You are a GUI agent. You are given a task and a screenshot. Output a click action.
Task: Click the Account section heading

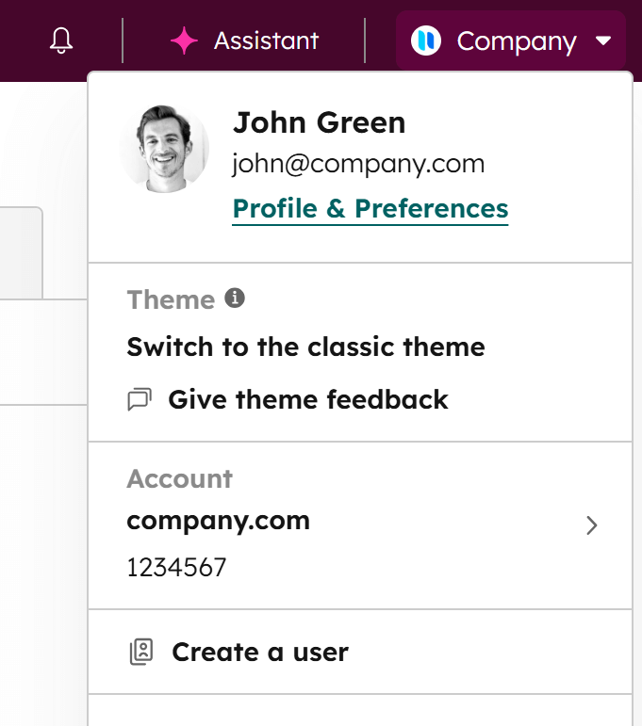[x=179, y=478]
